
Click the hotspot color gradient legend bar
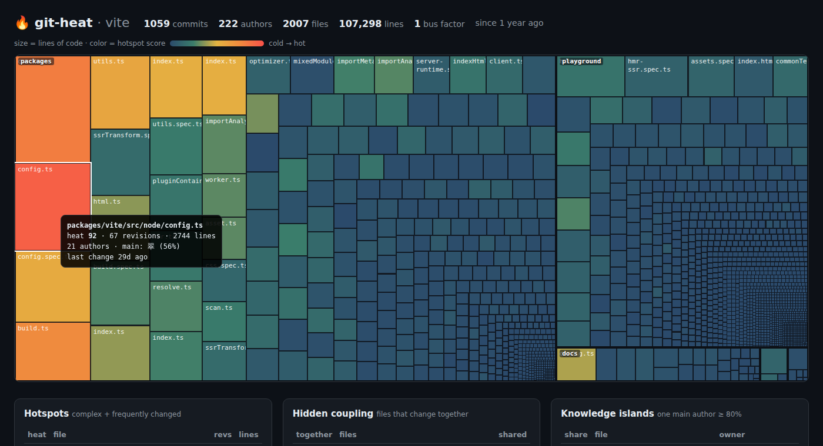click(217, 43)
